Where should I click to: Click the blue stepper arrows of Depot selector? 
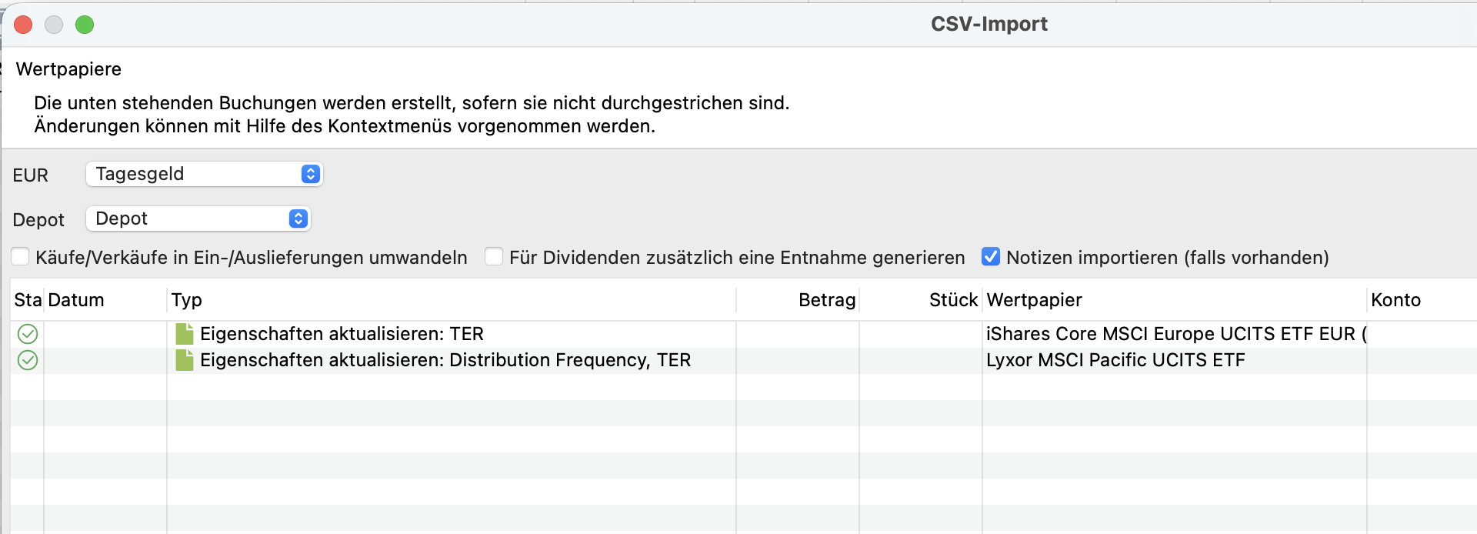pos(298,219)
